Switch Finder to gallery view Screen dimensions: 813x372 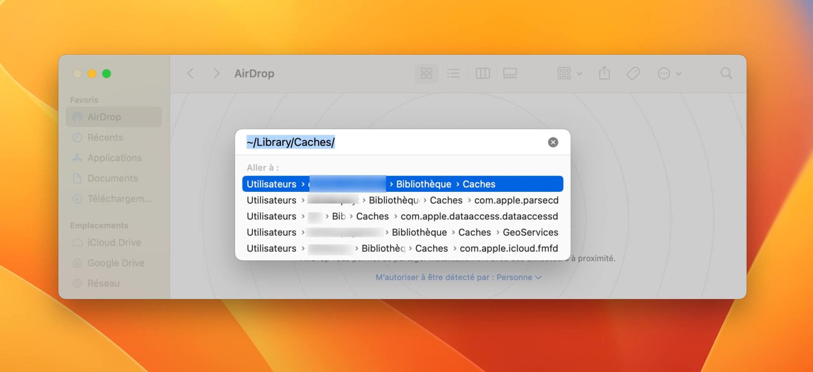(x=510, y=74)
